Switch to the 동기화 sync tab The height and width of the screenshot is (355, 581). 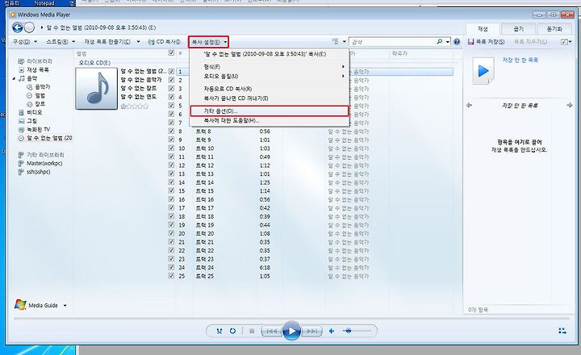(554, 29)
